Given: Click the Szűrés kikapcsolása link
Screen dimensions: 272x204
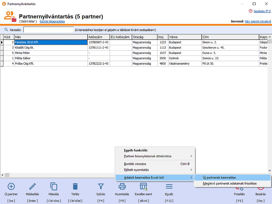Looking at the screenshot, I should [x=52, y=21].
